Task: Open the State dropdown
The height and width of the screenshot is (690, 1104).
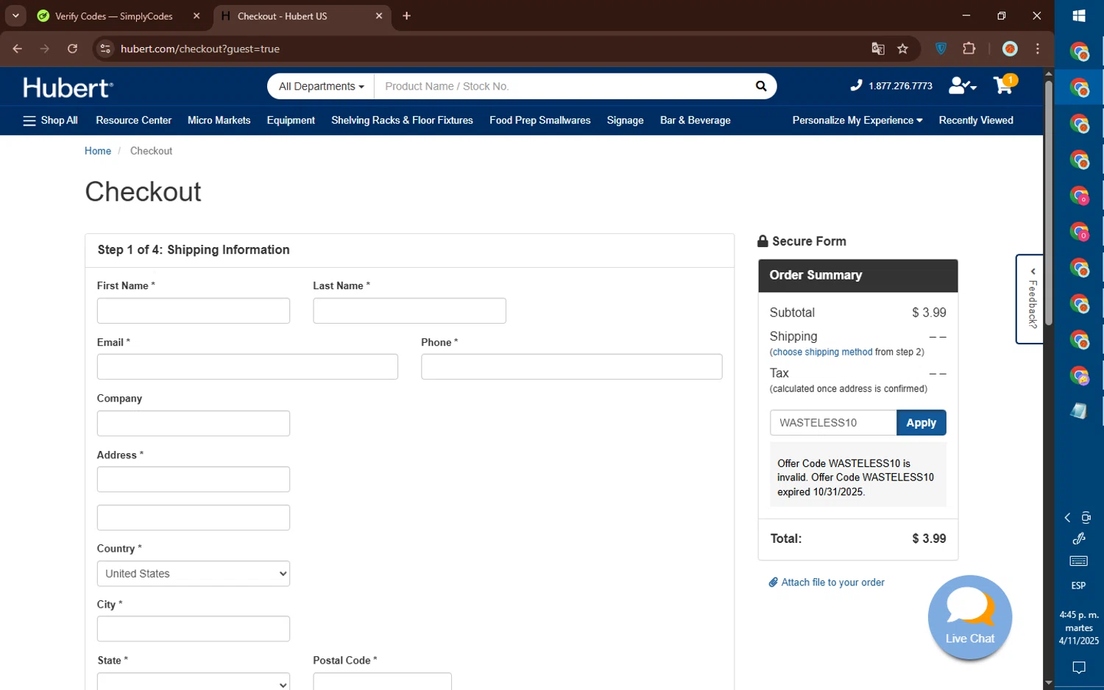Action: click(194, 682)
